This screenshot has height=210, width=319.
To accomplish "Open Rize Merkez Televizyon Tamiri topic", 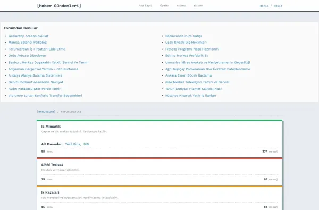I will tap(197, 82).
